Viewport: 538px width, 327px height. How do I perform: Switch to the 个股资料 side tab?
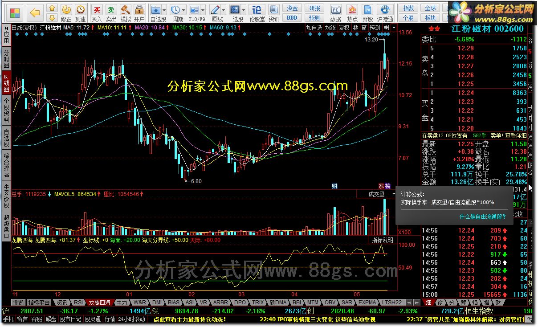tap(6, 110)
